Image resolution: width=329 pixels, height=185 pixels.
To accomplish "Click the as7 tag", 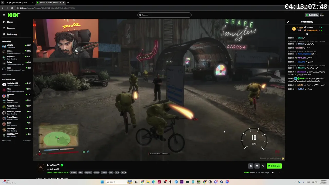I will click(80, 172).
